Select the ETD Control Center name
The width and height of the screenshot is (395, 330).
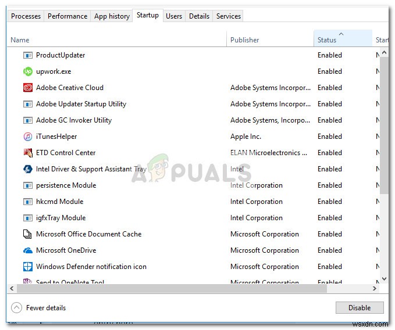point(66,153)
